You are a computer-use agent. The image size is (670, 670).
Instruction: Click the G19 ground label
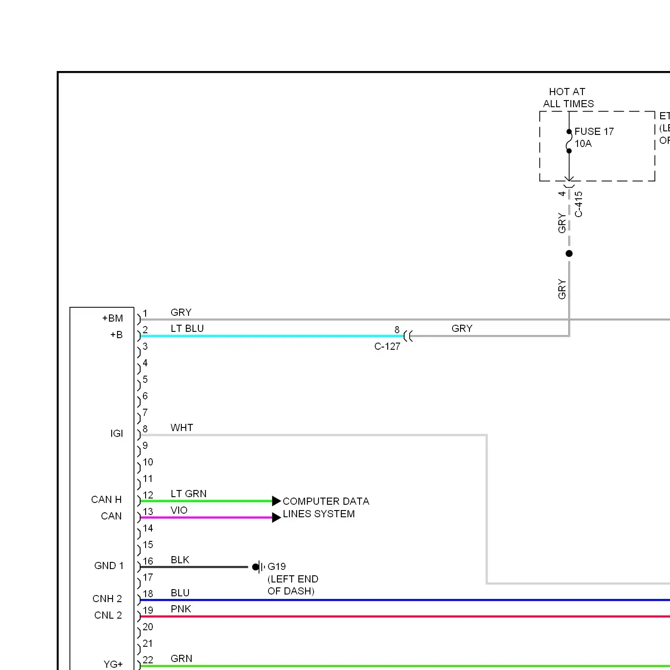point(276,566)
